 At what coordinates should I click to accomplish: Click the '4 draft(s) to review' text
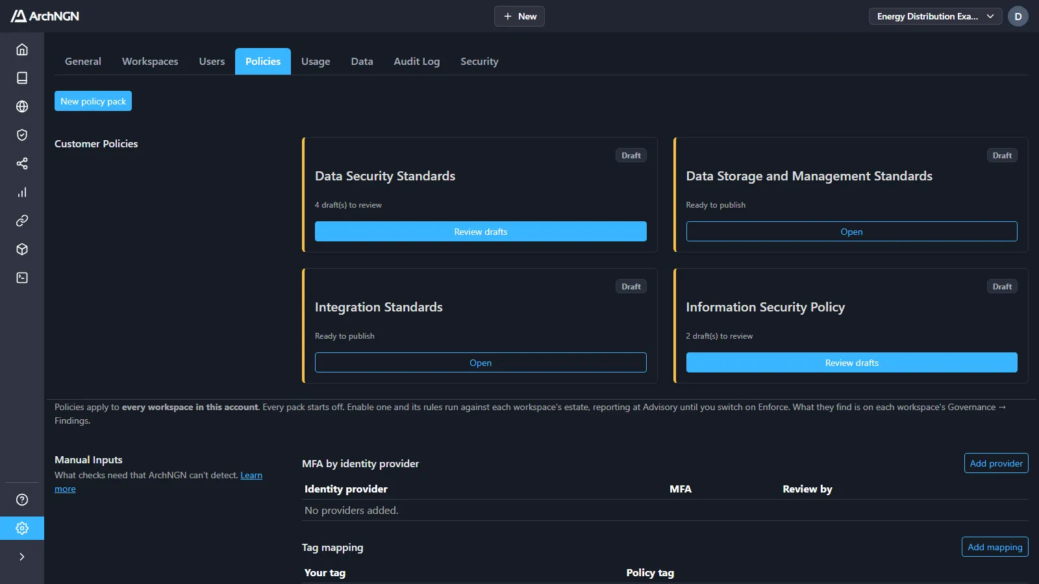pyautogui.click(x=348, y=205)
